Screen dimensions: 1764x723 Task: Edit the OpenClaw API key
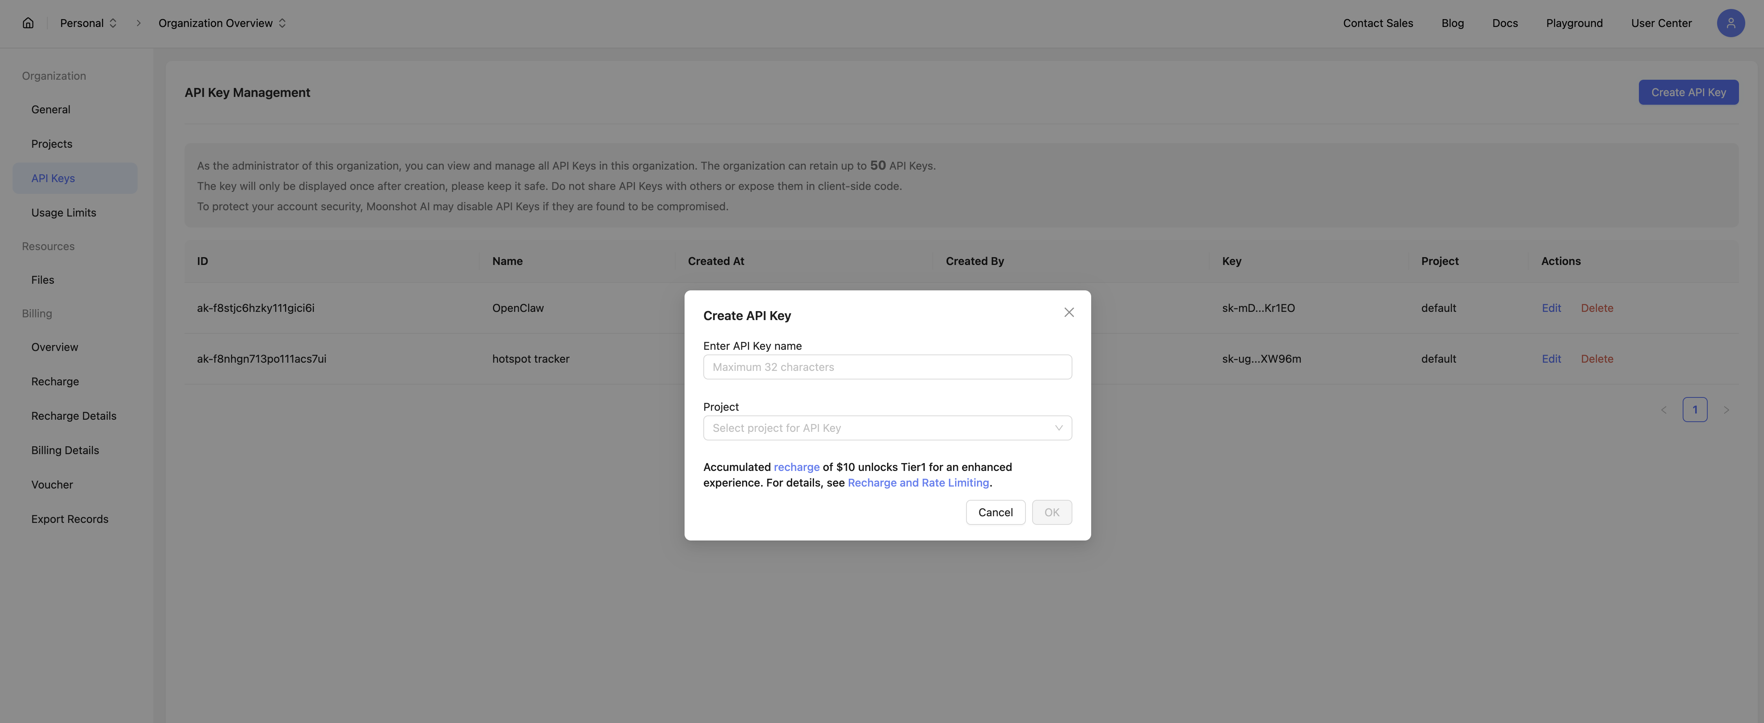point(1551,308)
